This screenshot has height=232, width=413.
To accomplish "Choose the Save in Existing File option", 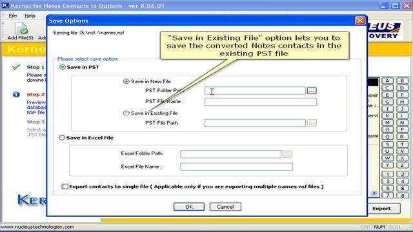I will click(126, 113).
